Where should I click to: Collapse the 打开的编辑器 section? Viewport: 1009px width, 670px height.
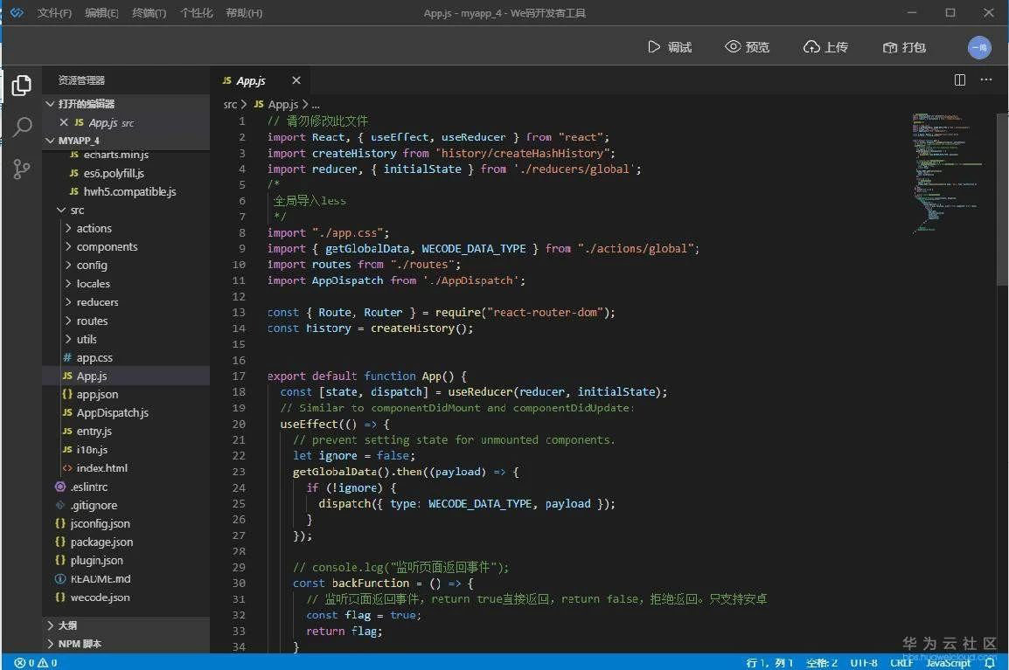pyautogui.click(x=50, y=104)
